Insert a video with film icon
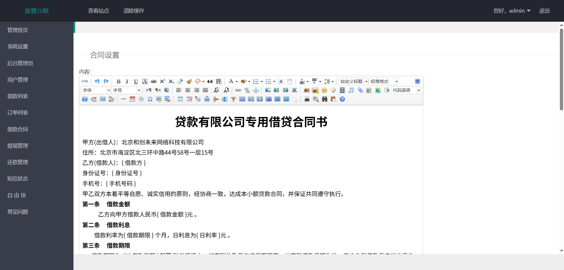This screenshot has height=270, width=564. 342,90
